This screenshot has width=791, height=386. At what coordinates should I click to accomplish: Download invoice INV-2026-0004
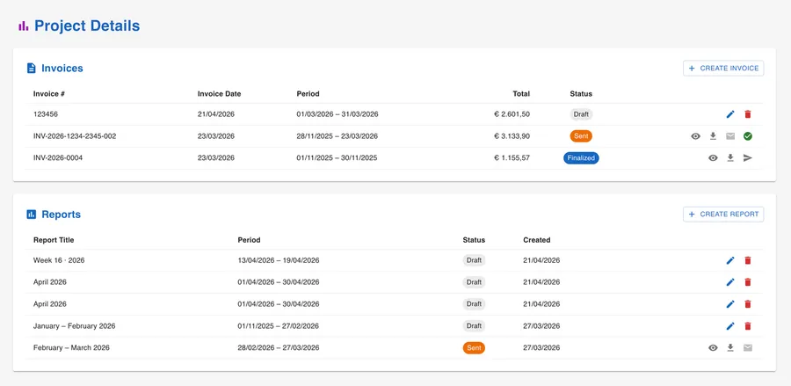click(730, 158)
